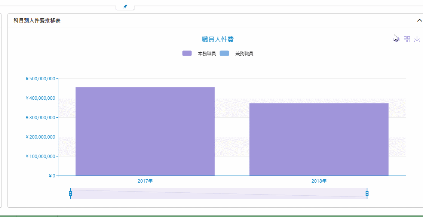Collapse the 科目別人件費推移表 panel with the chevron

pos(419,20)
